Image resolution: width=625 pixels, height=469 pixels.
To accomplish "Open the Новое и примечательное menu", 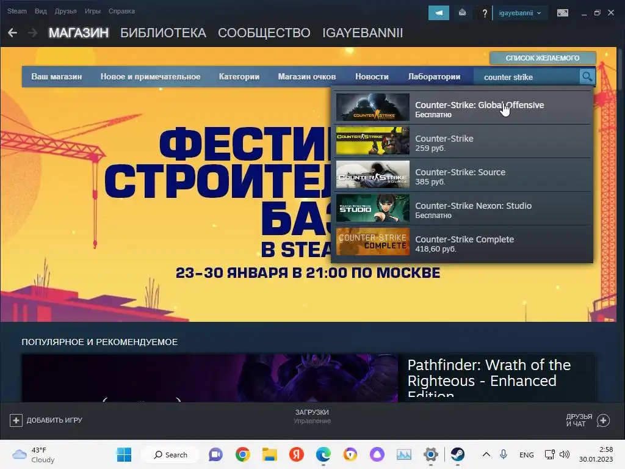I will point(150,76).
